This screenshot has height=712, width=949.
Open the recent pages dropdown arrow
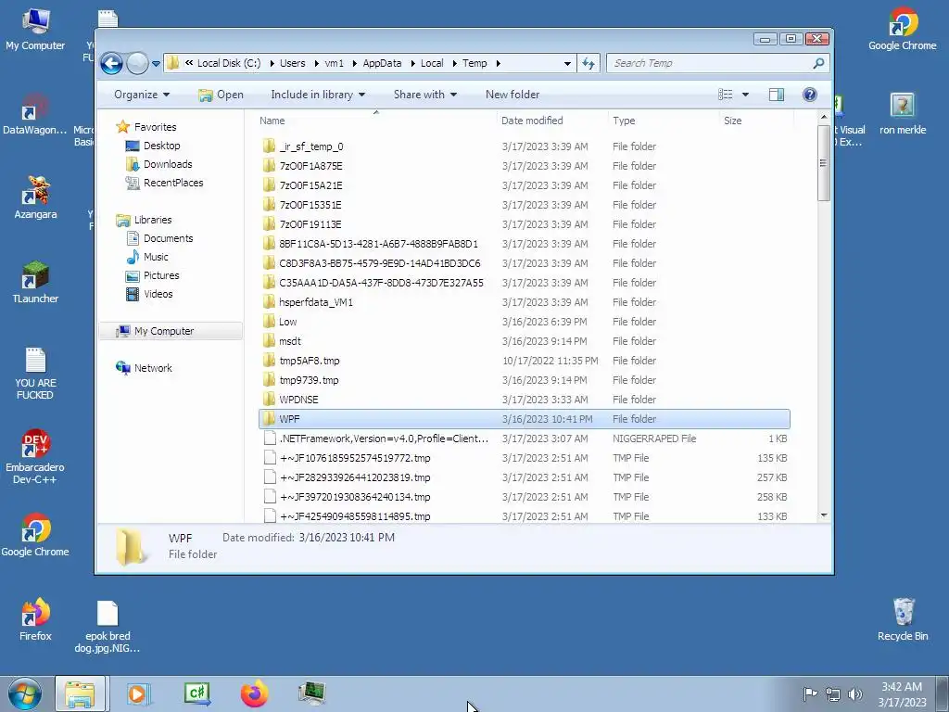[156, 64]
